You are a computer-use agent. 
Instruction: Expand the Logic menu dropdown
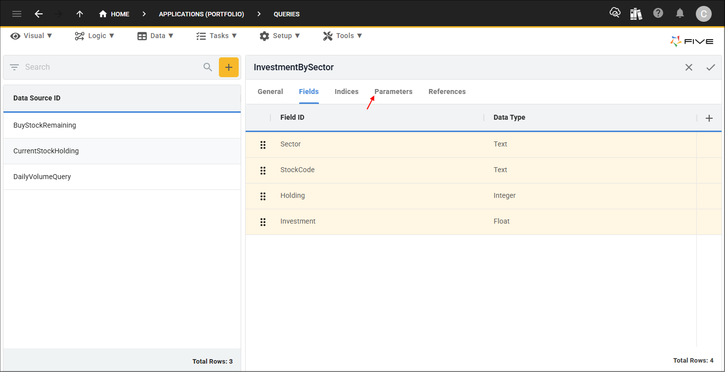click(95, 36)
